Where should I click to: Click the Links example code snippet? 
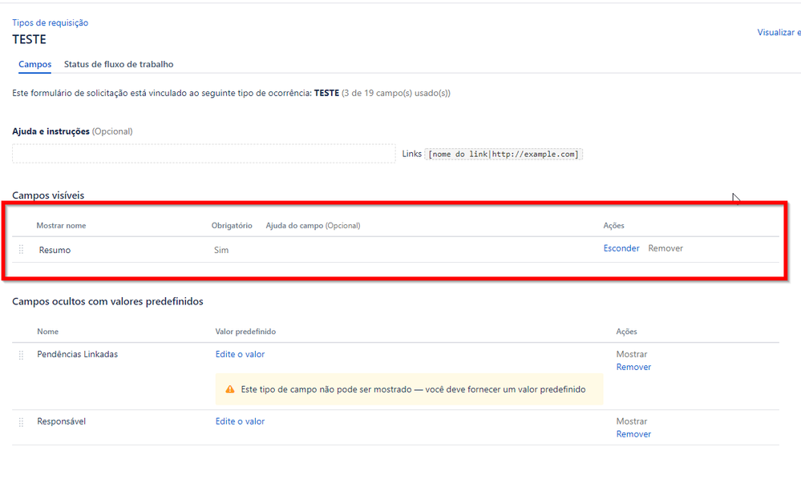[x=504, y=154]
